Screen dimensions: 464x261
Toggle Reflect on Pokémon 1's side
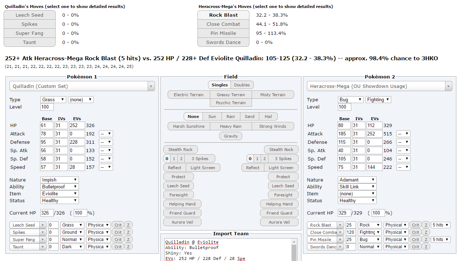[175, 168]
